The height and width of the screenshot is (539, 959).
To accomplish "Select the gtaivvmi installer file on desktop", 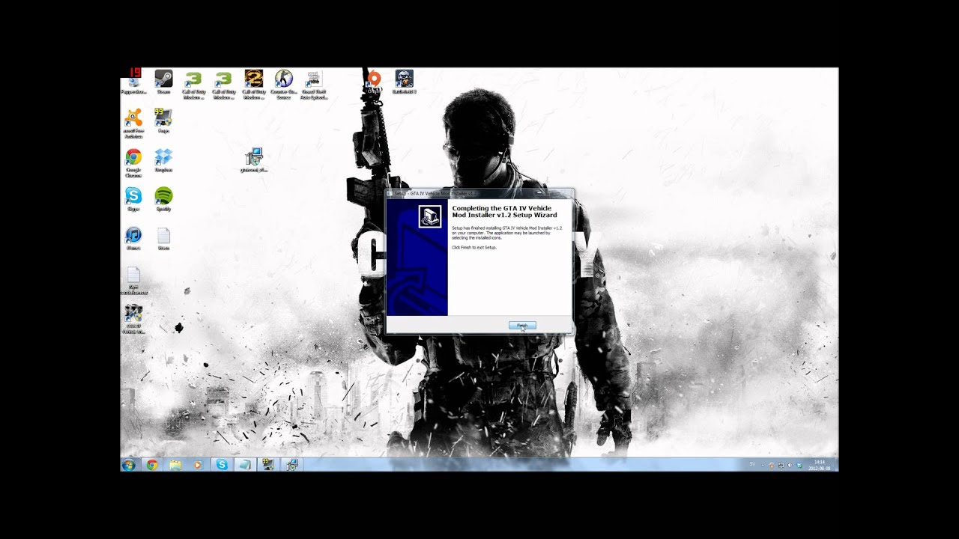I will click(254, 160).
